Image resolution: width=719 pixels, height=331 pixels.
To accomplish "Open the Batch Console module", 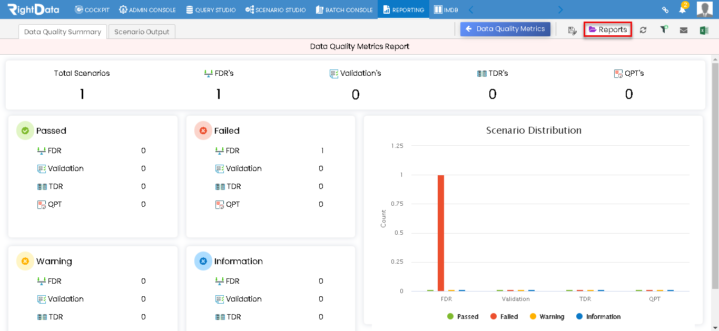I will [344, 9].
